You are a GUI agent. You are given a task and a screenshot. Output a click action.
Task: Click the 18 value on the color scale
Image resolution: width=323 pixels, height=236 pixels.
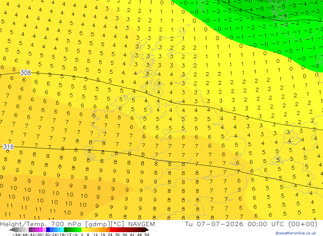pyautogui.click(x=103, y=235)
